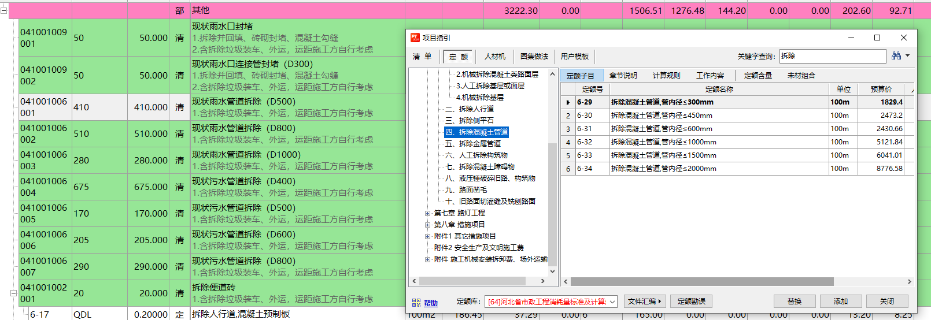Click the 添加 button
931x320 pixels.
pos(841,302)
